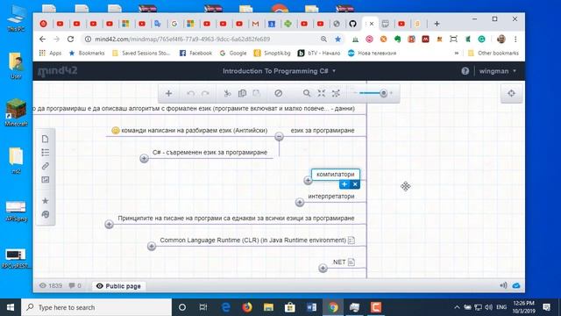Click the Windows Start button
561x316 pixels.
click(x=11, y=307)
